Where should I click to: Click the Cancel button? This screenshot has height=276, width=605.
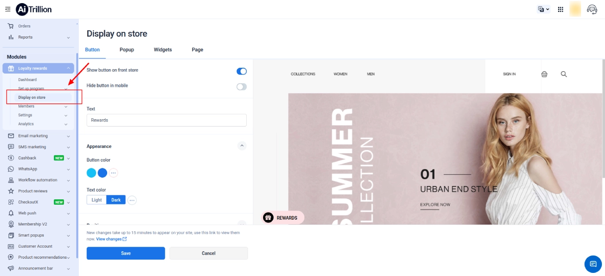(209, 253)
